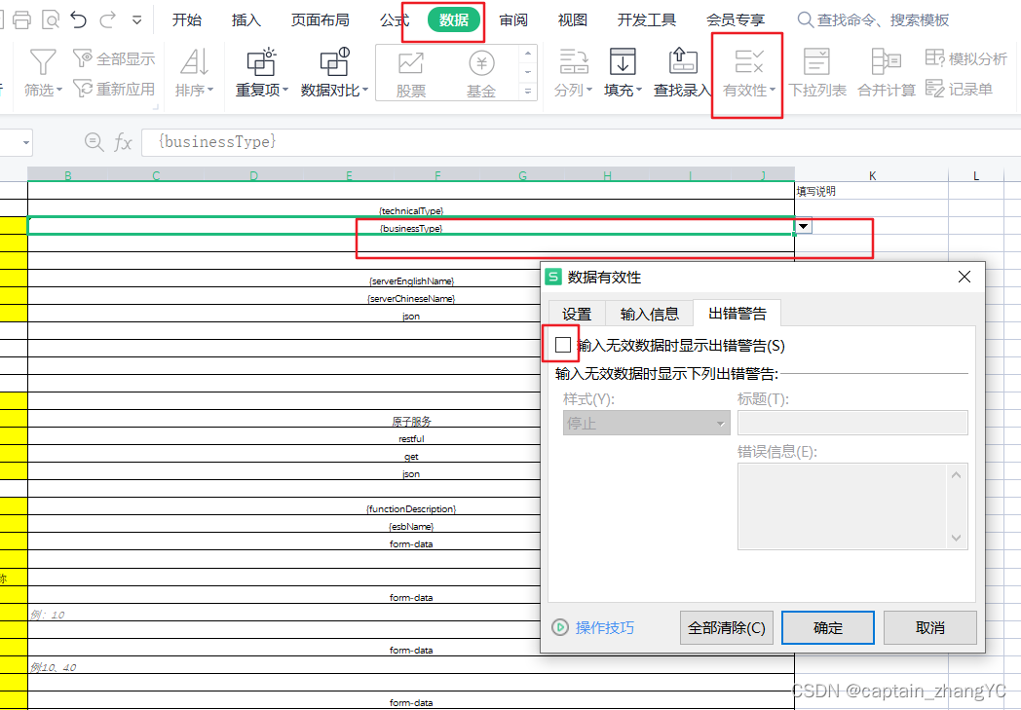The width and height of the screenshot is (1021, 710).
Task: Click the 股票 stock data icon
Action: (410, 73)
